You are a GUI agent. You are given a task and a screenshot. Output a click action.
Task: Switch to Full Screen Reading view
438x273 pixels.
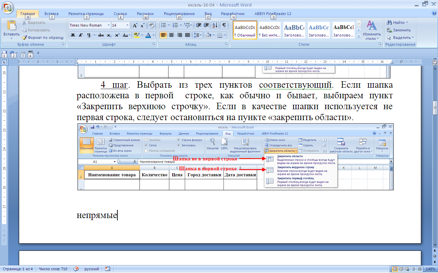point(401,269)
